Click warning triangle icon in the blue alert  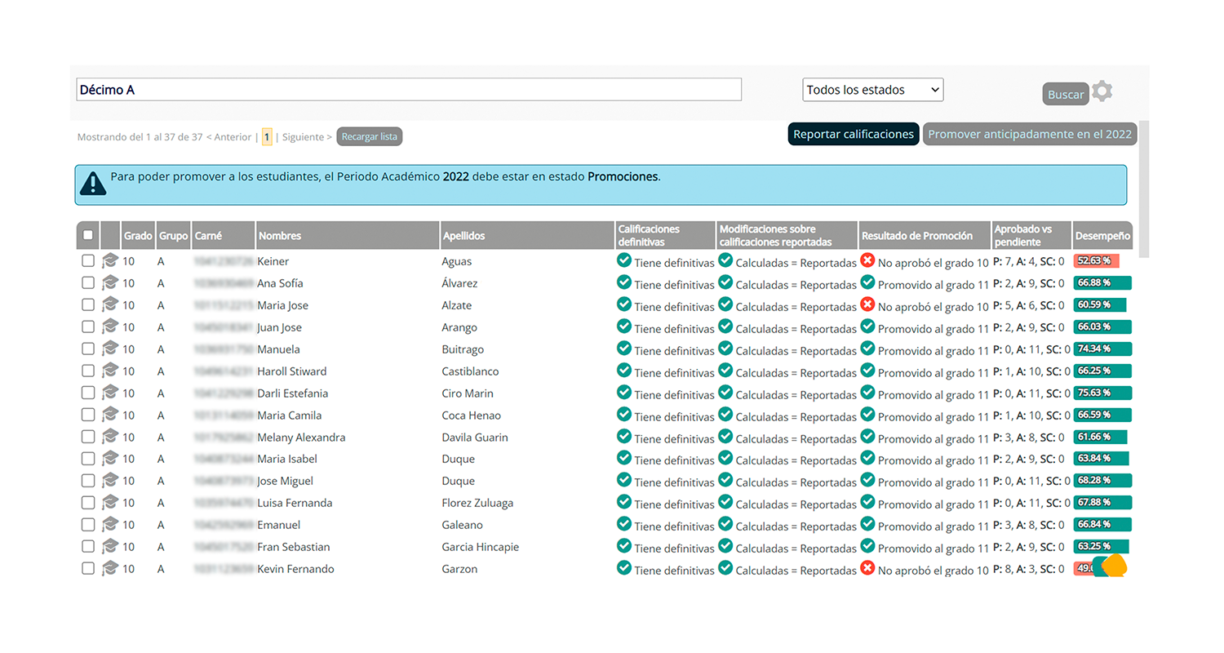(94, 184)
